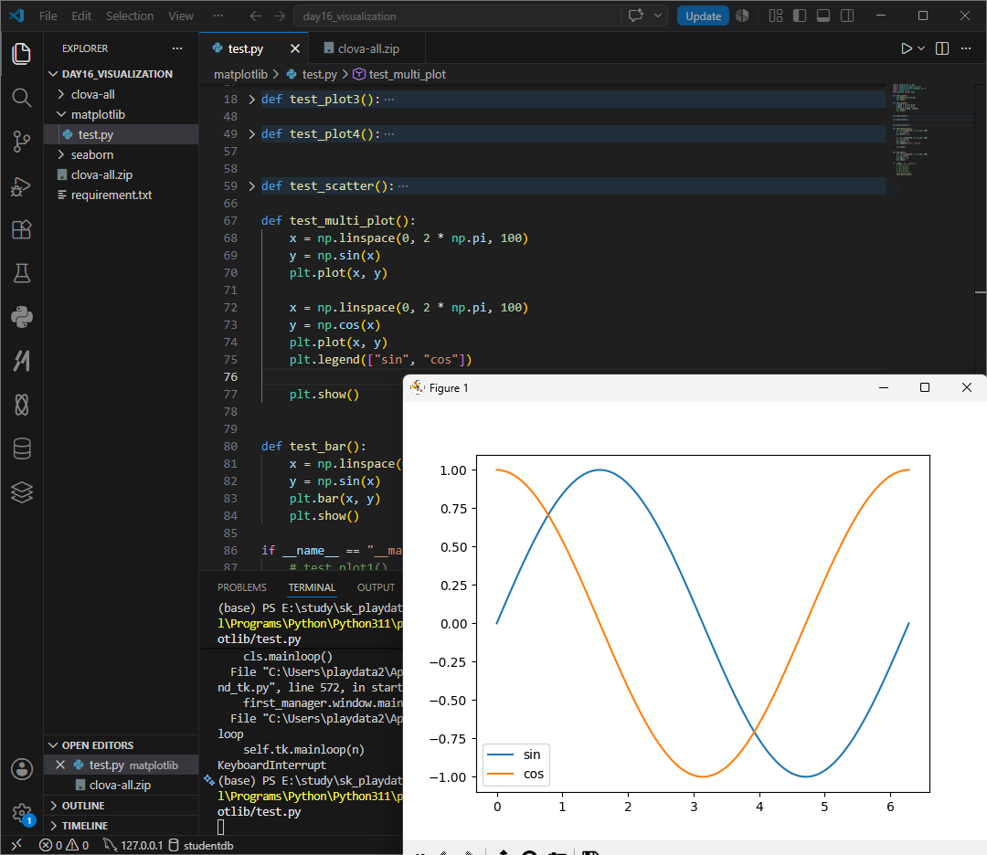Expand the seaborn folder
Image resolution: width=987 pixels, height=855 pixels.
(x=92, y=154)
